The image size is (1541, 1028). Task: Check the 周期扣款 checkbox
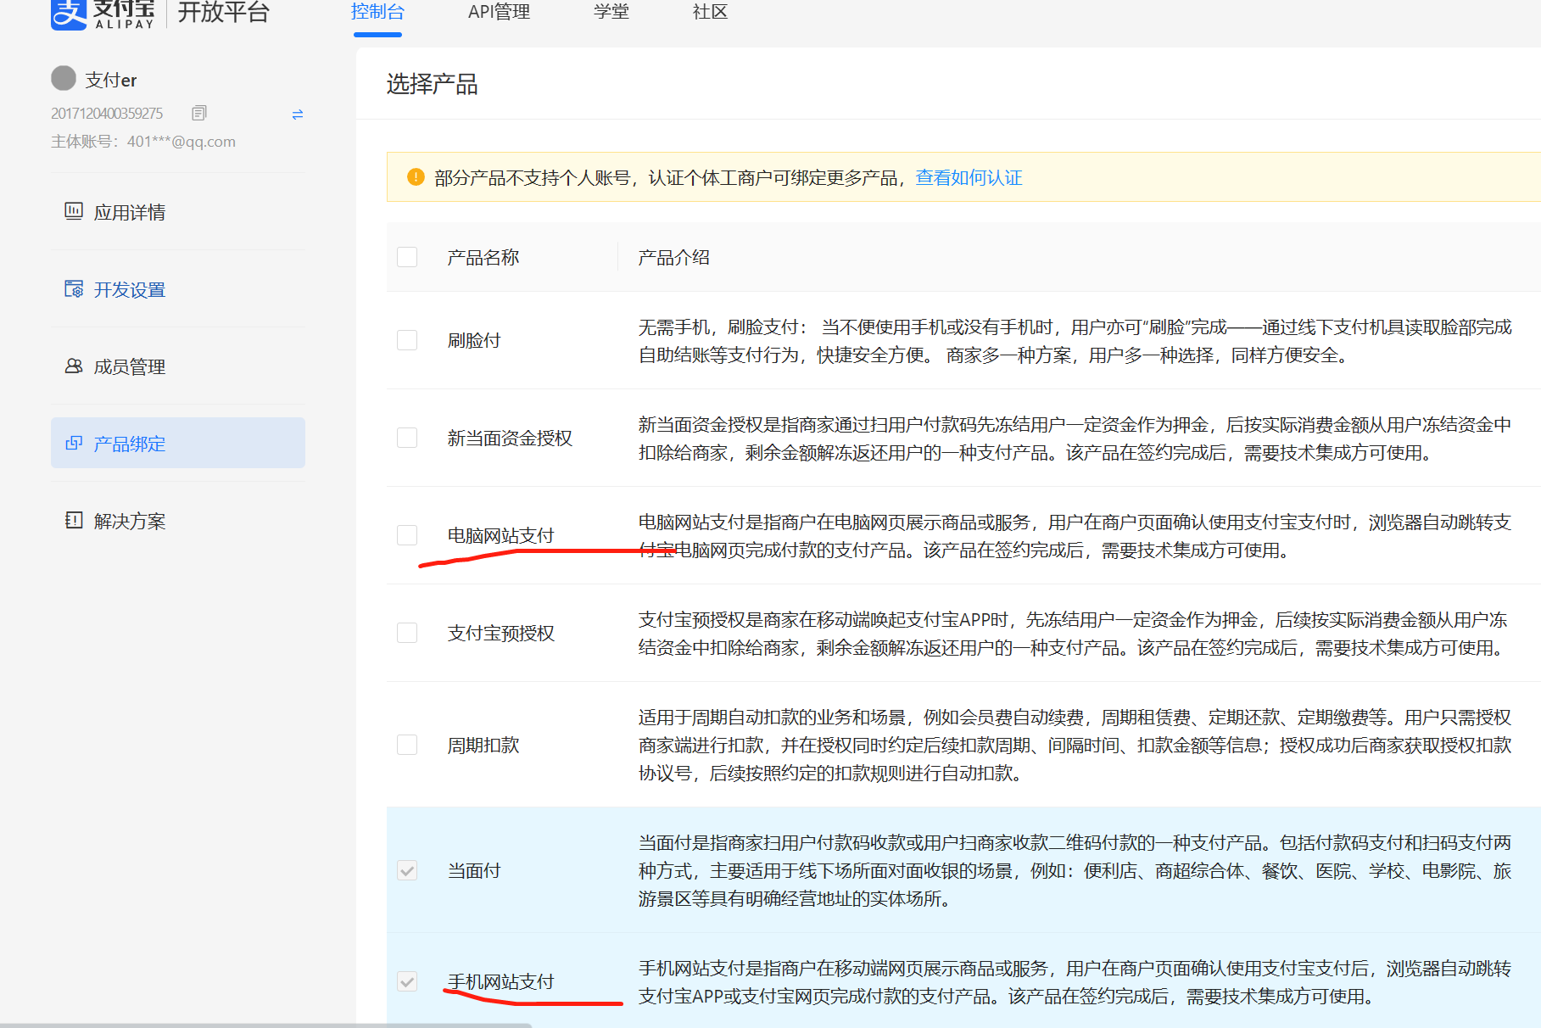407,745
